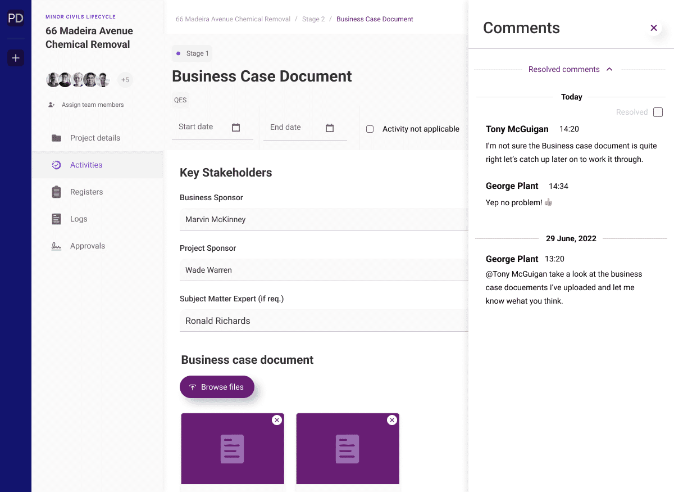The width and height of the screenshot is (674, 492).
Task: Click the Browse files button
Action: coord(217,387)
